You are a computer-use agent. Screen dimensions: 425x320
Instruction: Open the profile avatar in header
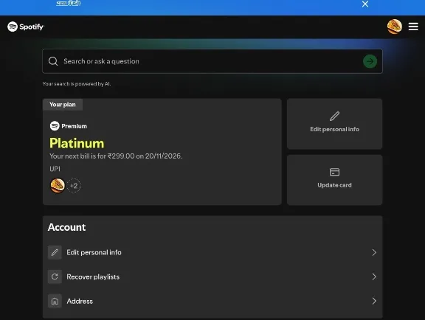coord(394,27)
